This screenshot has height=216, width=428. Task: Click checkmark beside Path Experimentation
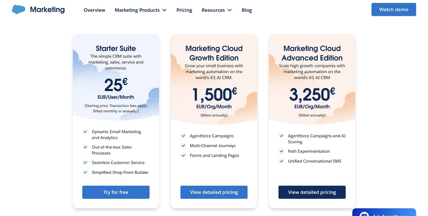(281, 151)
